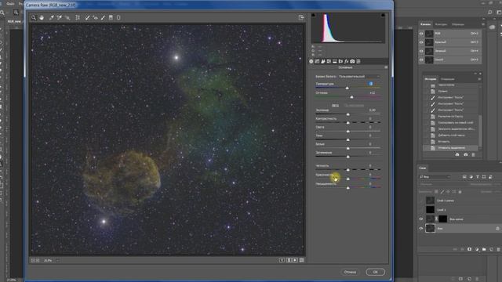
Task: Create snapshot camera icon in History panel
Action: coord(465,154)
